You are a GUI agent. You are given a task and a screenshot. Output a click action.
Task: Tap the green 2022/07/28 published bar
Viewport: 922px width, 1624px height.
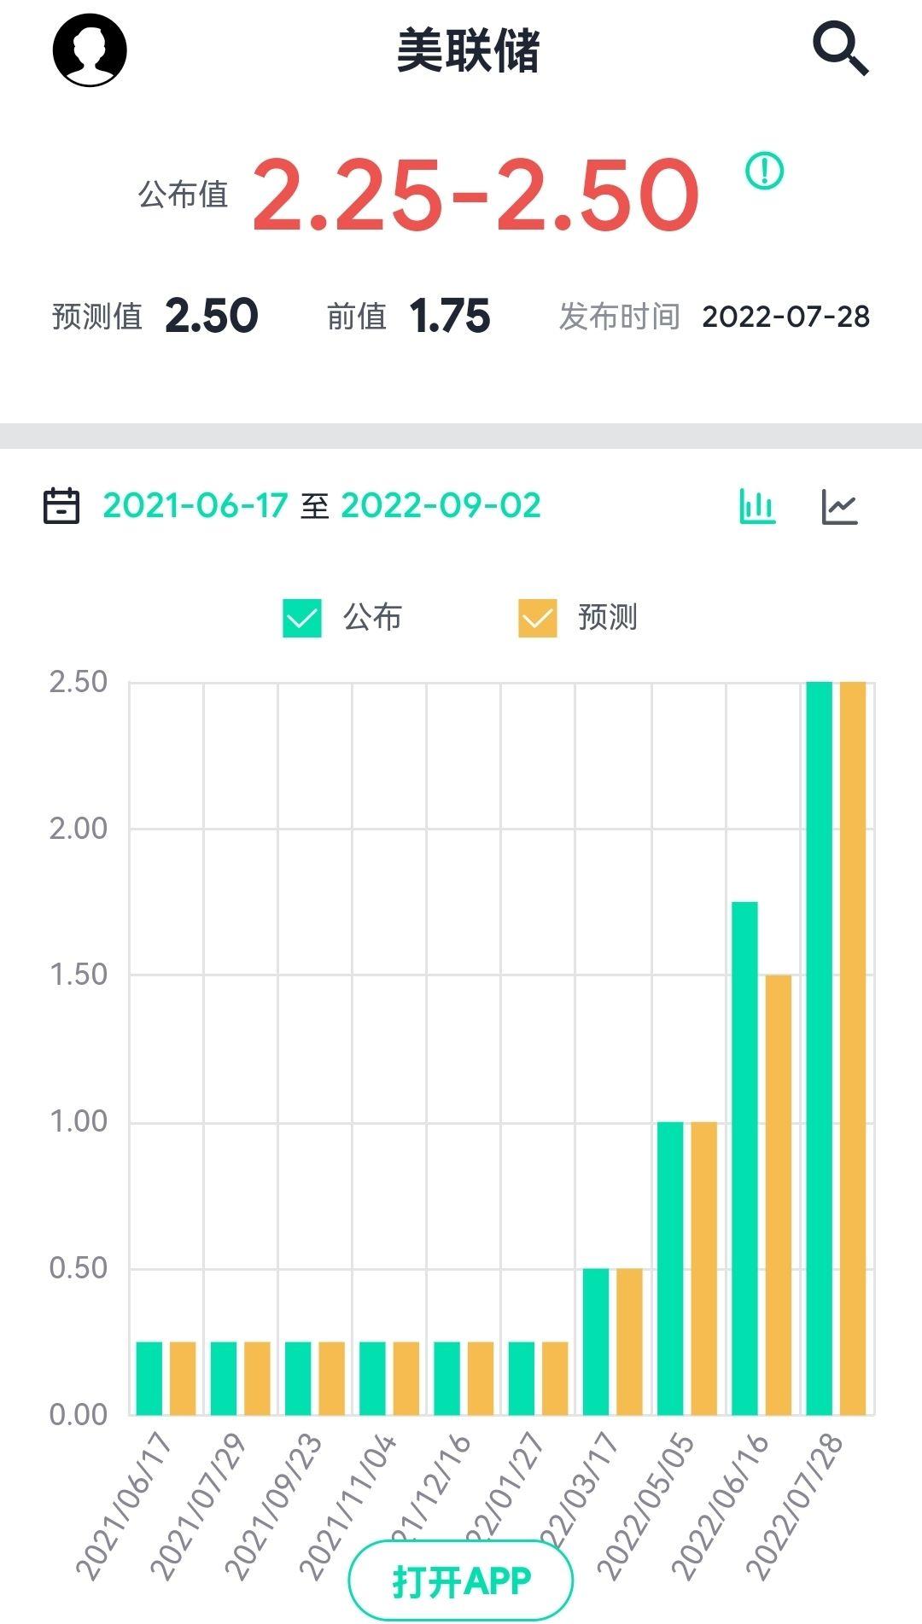pyautogui.click(x=819, y=1048)
